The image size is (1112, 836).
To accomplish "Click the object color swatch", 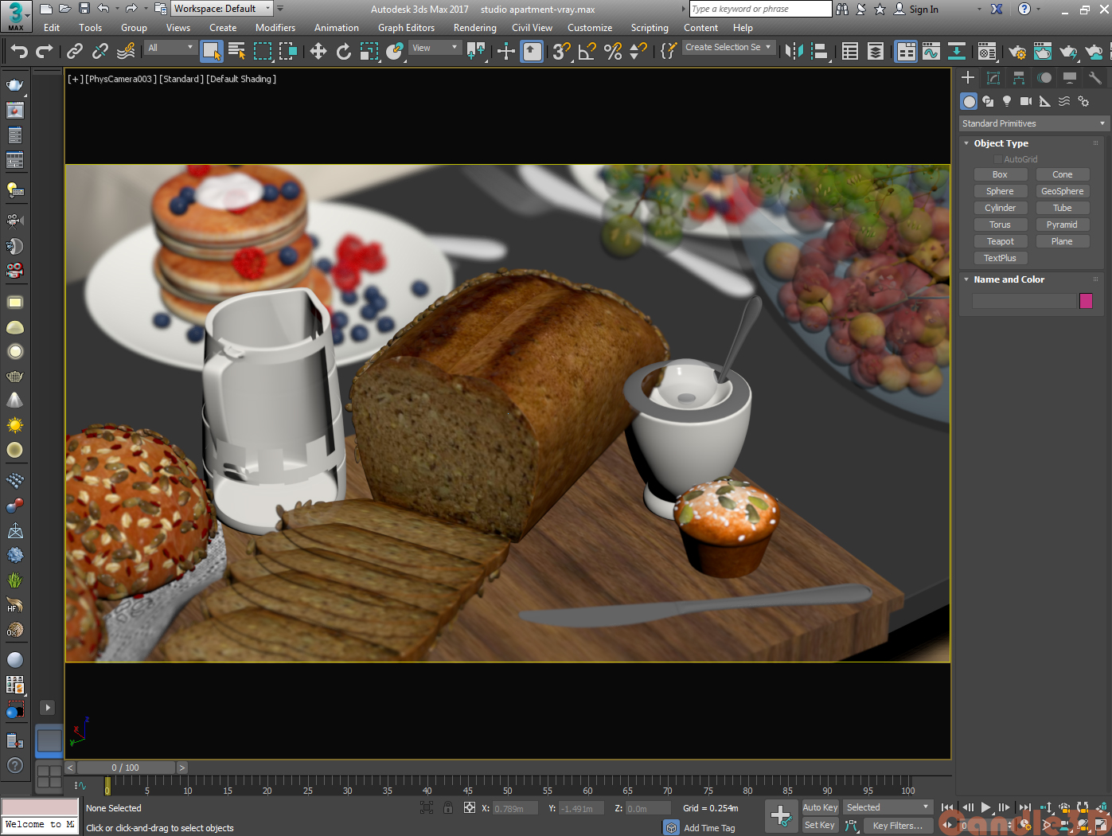I will pyautogui.click(x=1086, y=301).
